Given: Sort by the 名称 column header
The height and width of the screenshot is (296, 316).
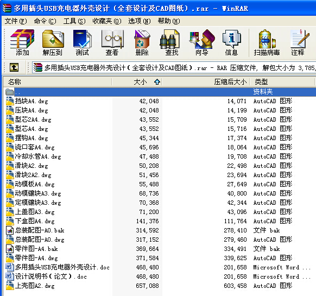Looking at the screenshot, I should [x=57, y=82].
